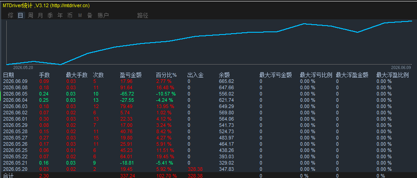This screenshot has height=178, width=417.
Task: Select the M tab
Action: tap(80, 15)
